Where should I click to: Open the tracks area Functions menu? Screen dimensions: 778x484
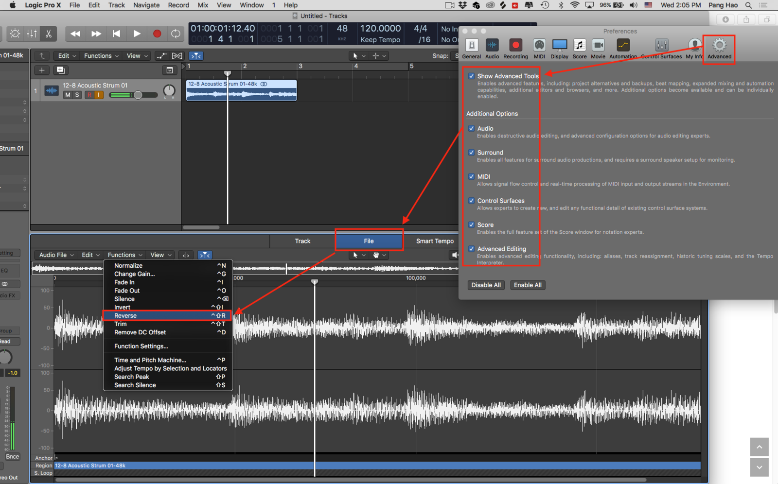[101, 56]
